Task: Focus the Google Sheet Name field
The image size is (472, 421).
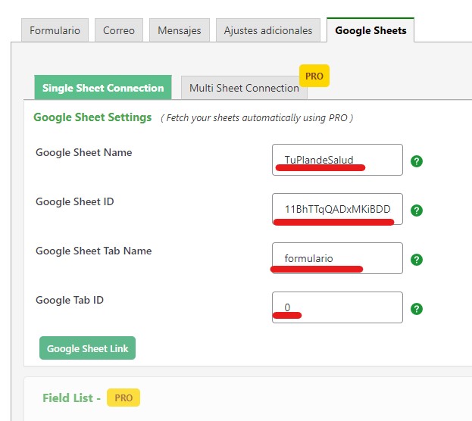Action: point(337,160)
